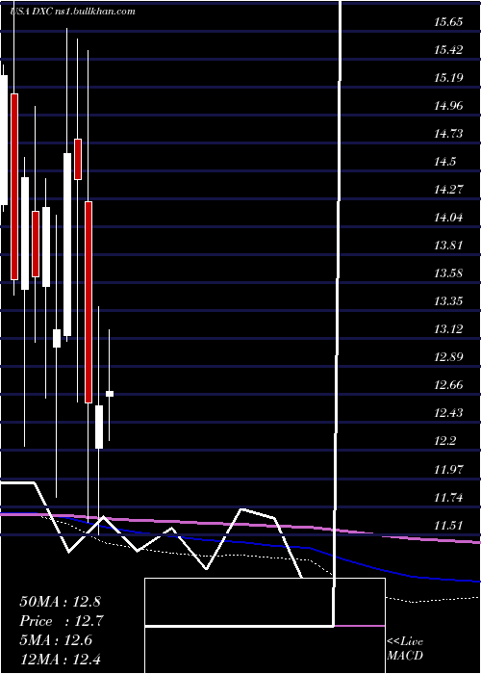481x674 pixels.
Task: Click the 12.89 price axis label
Action: (x=448, y=357)
